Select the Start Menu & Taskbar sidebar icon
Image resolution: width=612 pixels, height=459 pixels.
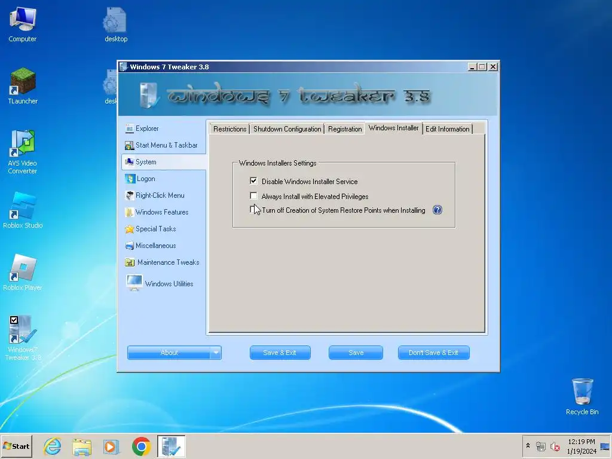[129, 145]
